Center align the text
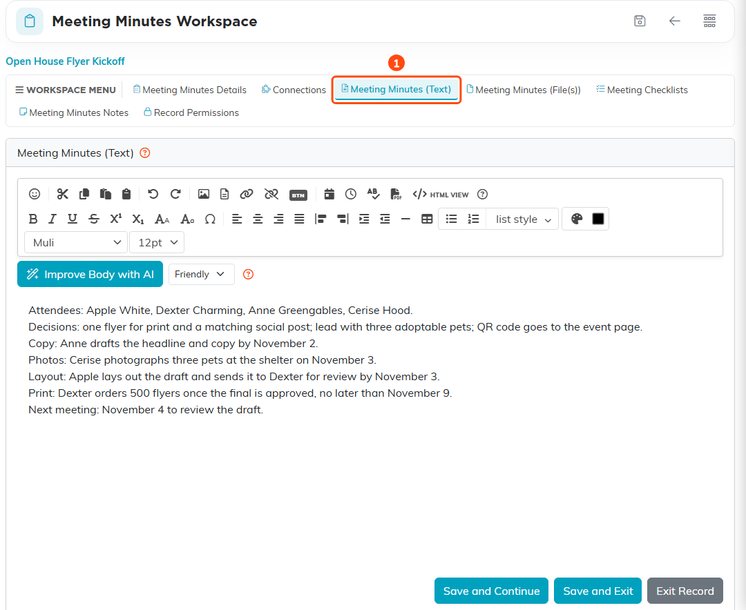746x610 pixels. click(x=258, y=219)
